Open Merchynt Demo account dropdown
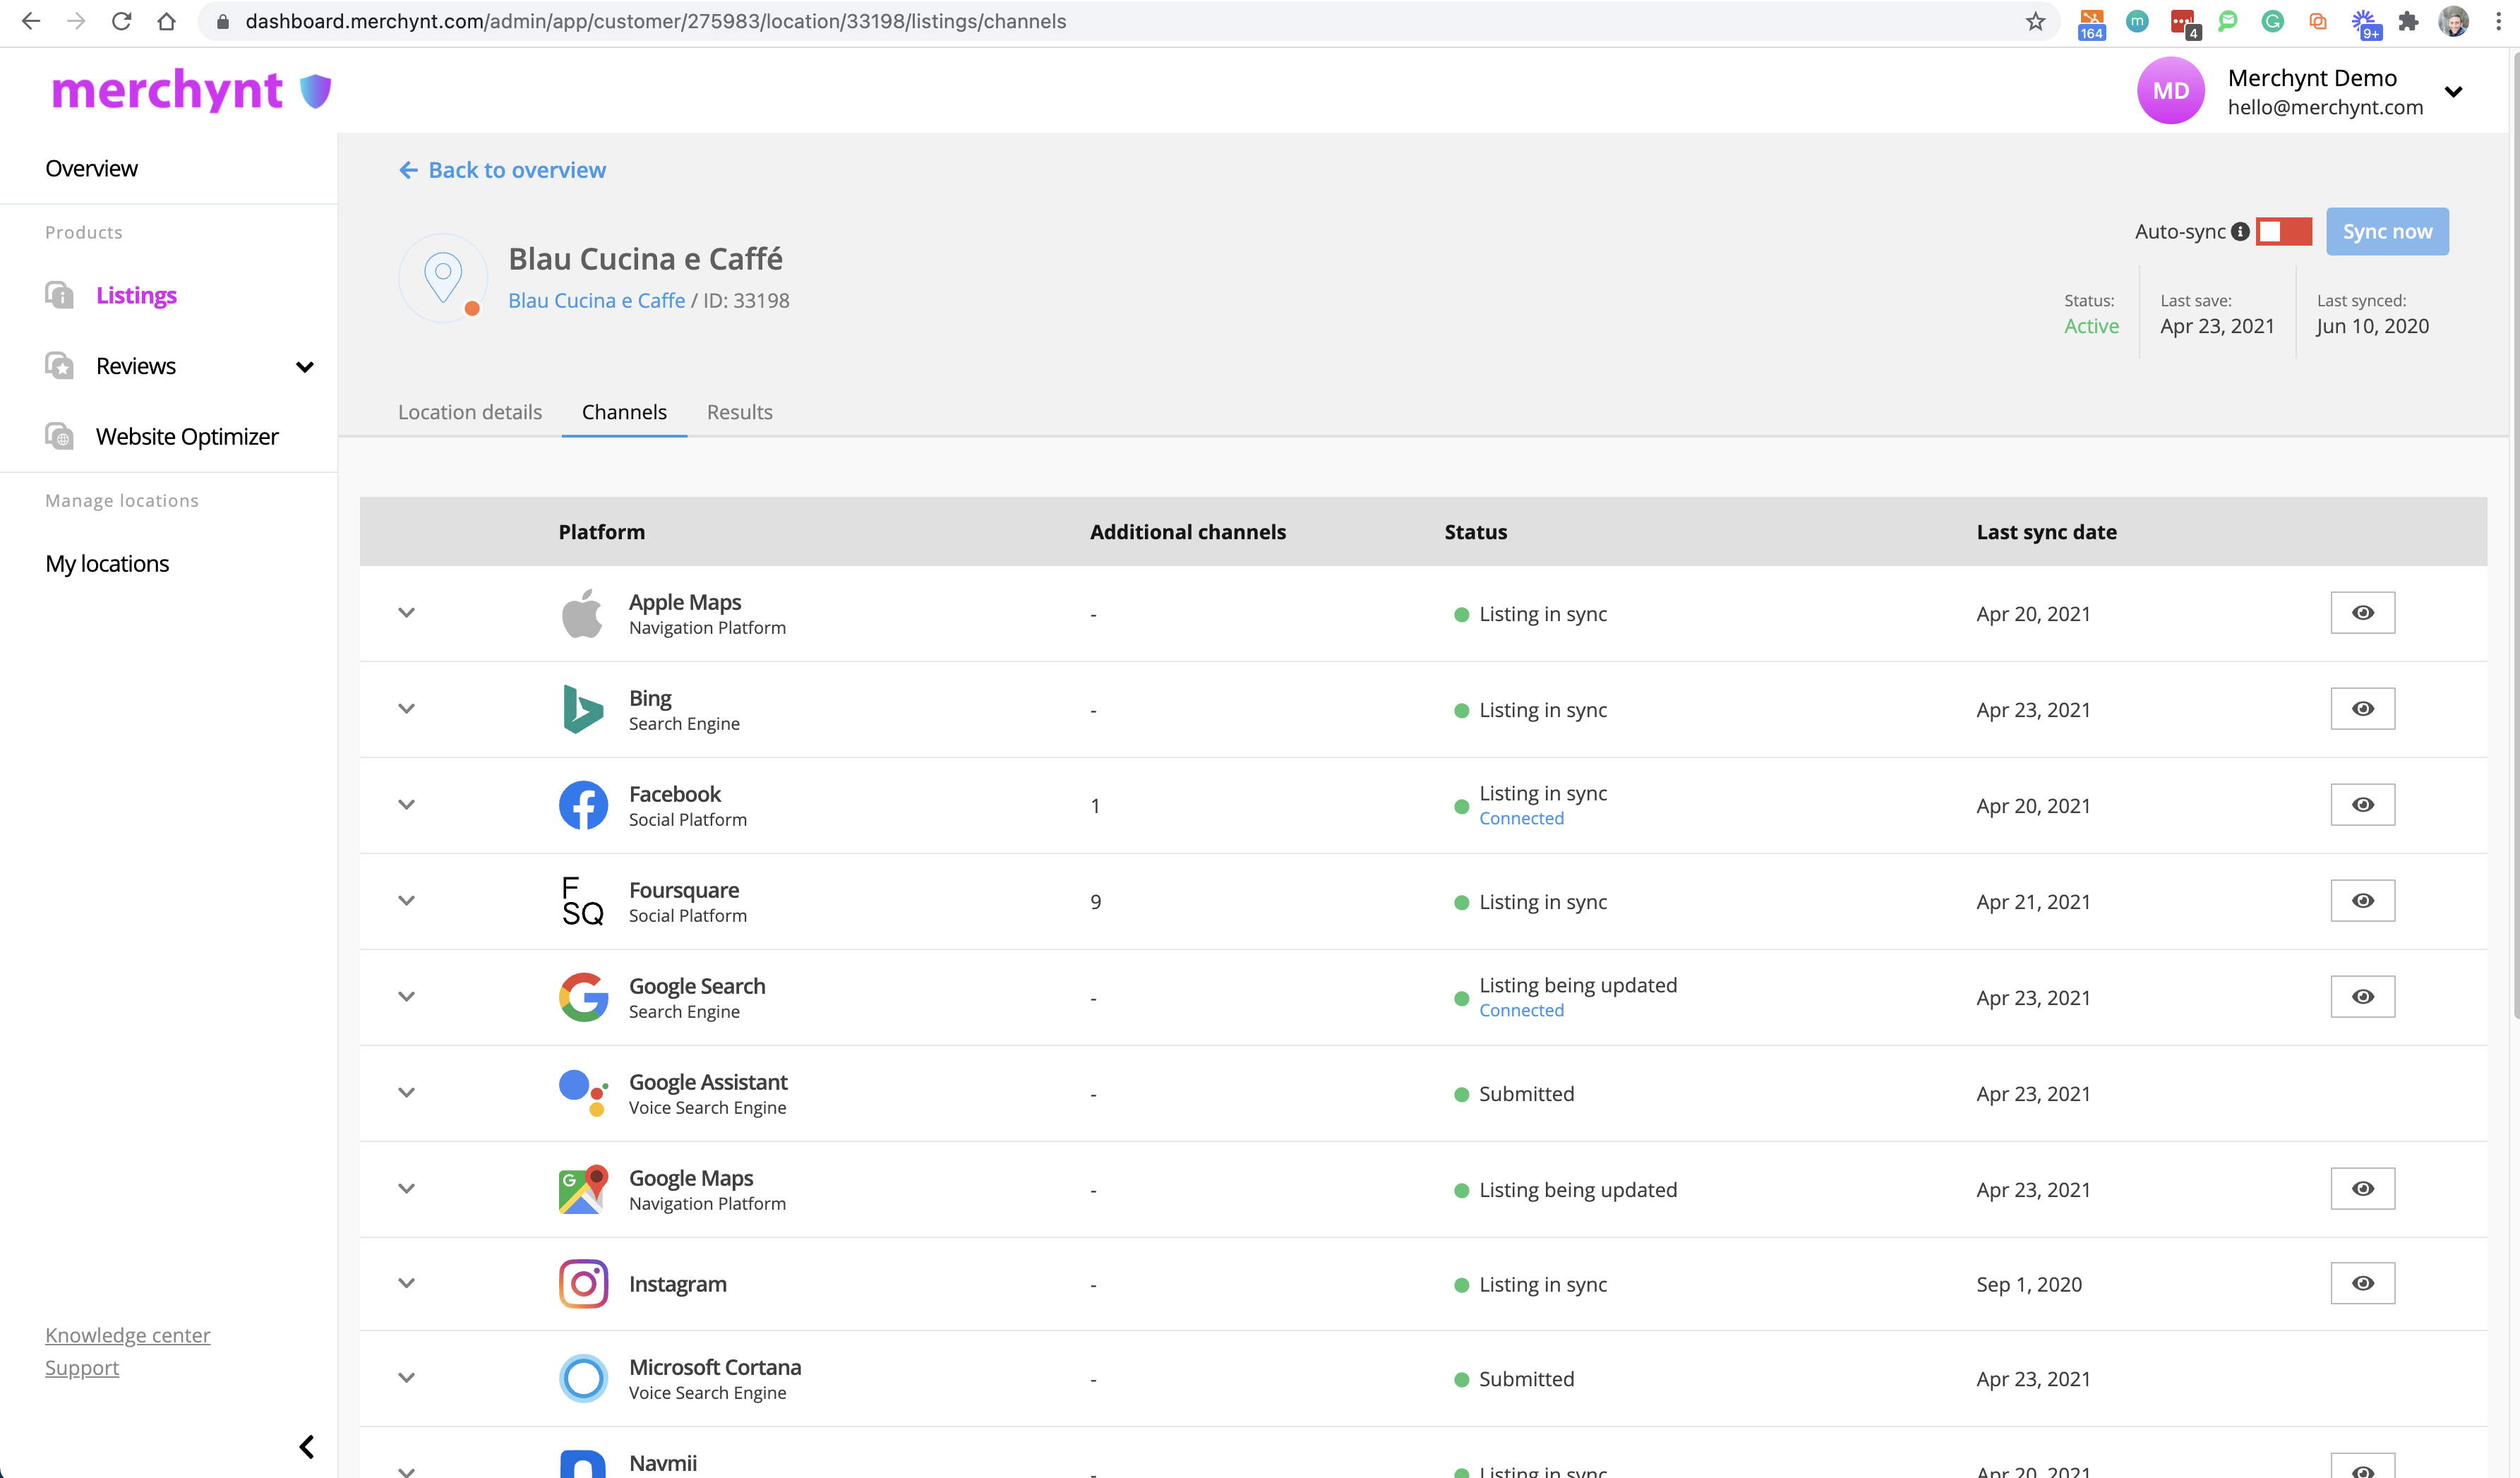Viewport: 2520px width, 1478px height. pos(2453,92)
